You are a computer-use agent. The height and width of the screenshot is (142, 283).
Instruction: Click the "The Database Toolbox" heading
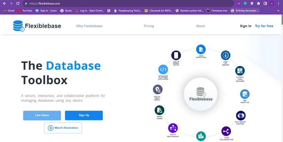pos(61,73)
